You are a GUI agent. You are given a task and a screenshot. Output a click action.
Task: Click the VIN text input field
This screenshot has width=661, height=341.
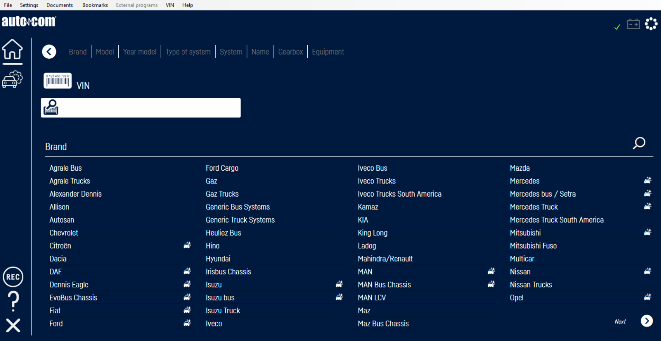(x=141, y=108)
